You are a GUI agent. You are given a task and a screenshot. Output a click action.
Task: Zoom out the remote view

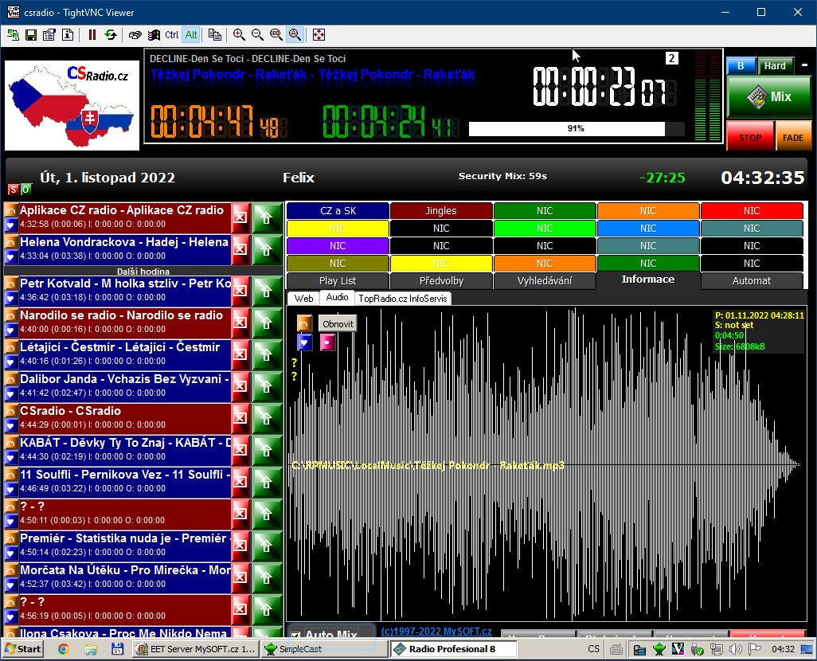257,35
